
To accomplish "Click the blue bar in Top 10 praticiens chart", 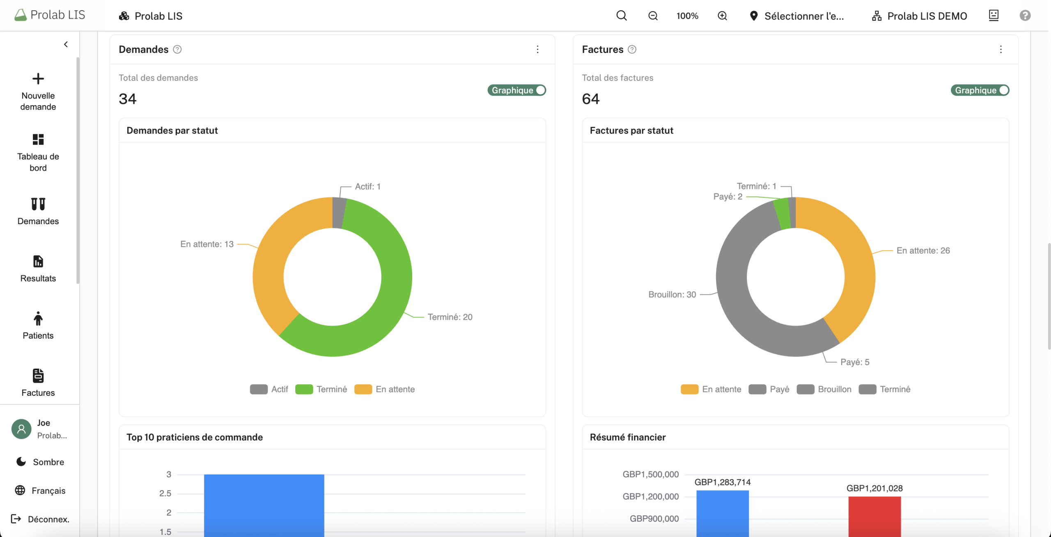I will click(264, 505).
